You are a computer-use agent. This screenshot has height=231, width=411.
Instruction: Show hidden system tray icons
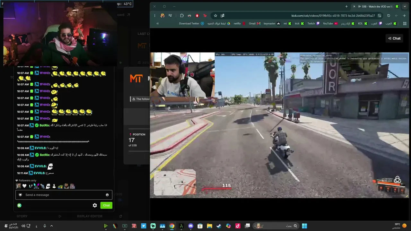point(51,226)
